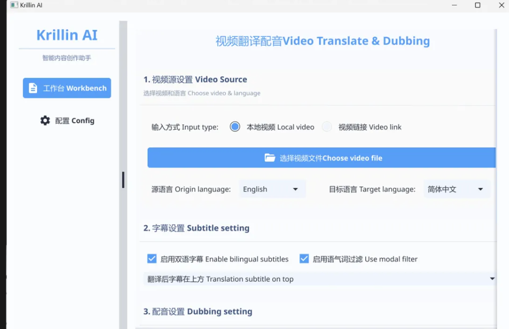Open the Target language dropdown showing 简体中文
The width and height of the screenshot is (509, 329).
click(x=457, y=189)
